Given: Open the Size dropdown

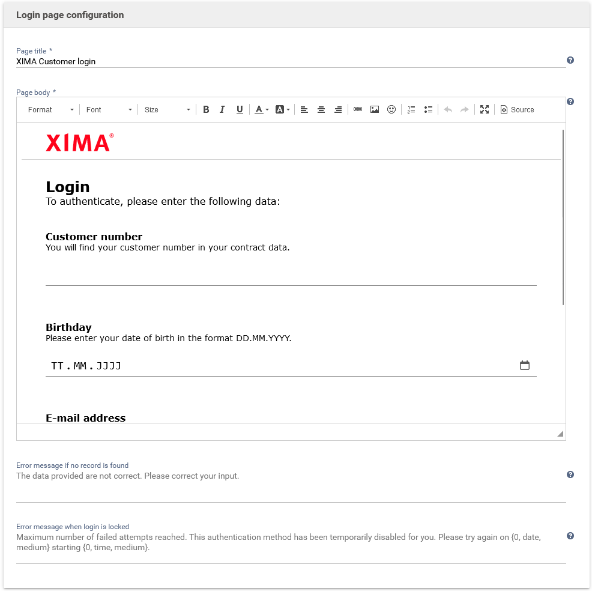Looking at the screenshot, I should click(x=167, y=110).
